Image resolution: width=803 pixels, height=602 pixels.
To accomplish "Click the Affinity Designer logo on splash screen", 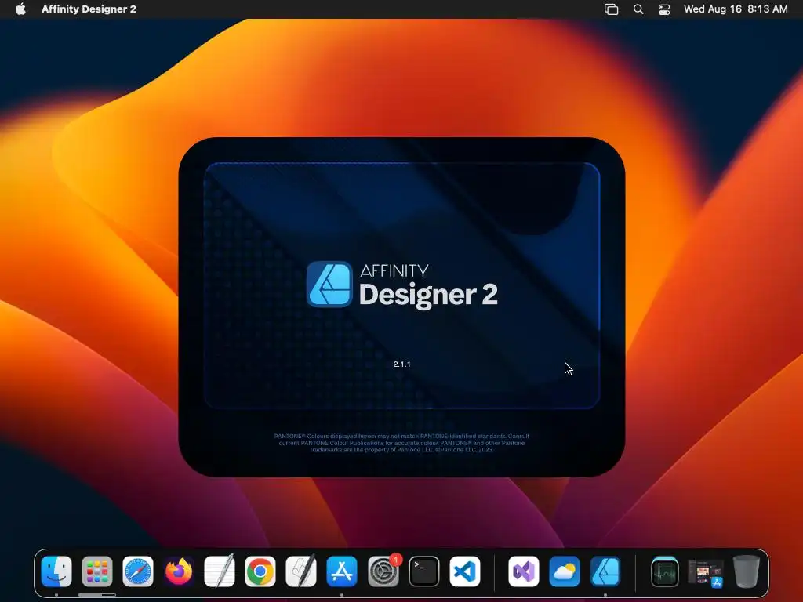I will pyautogui.click(x=329, y=284).
